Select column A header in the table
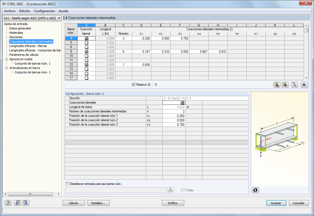The width and height of the screenshot is (314, 216). coord(86,25)
